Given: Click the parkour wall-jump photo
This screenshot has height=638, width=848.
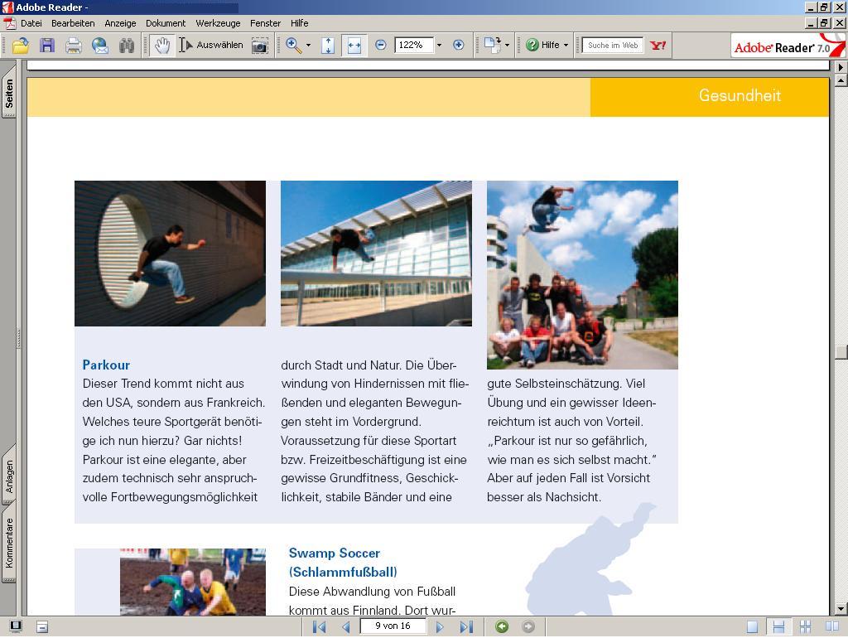Looking at the screenshot, I should (170, 254).
